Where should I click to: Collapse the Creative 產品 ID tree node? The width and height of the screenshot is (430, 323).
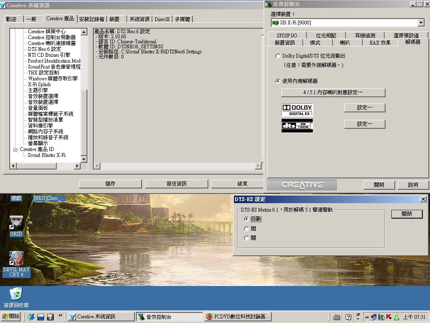pyautogui.click(x=16, y=150)
